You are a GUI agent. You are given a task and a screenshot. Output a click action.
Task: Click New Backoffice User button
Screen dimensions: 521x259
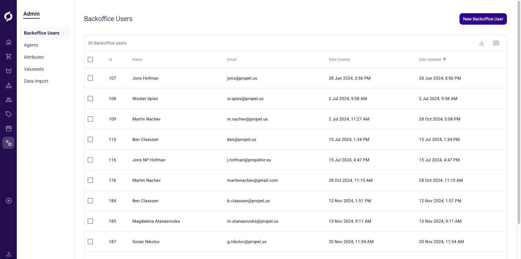click(x=483, y=19)
